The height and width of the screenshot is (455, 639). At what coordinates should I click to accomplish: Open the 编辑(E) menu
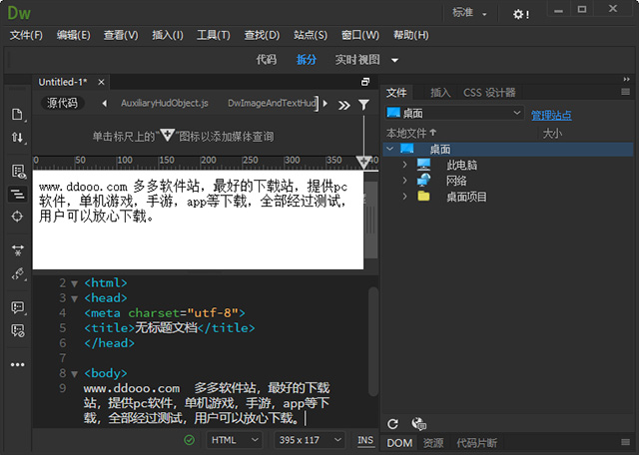[x=73, y=36]
